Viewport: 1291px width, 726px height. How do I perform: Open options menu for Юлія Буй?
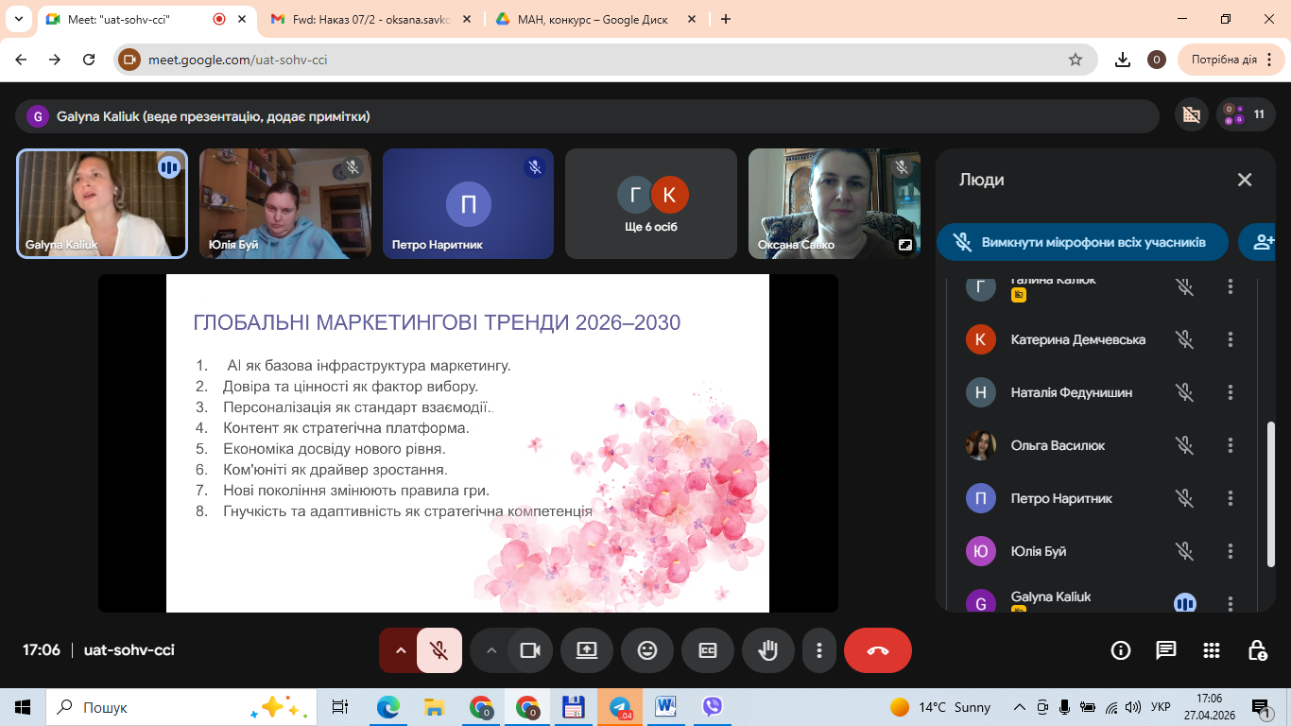1231,551
